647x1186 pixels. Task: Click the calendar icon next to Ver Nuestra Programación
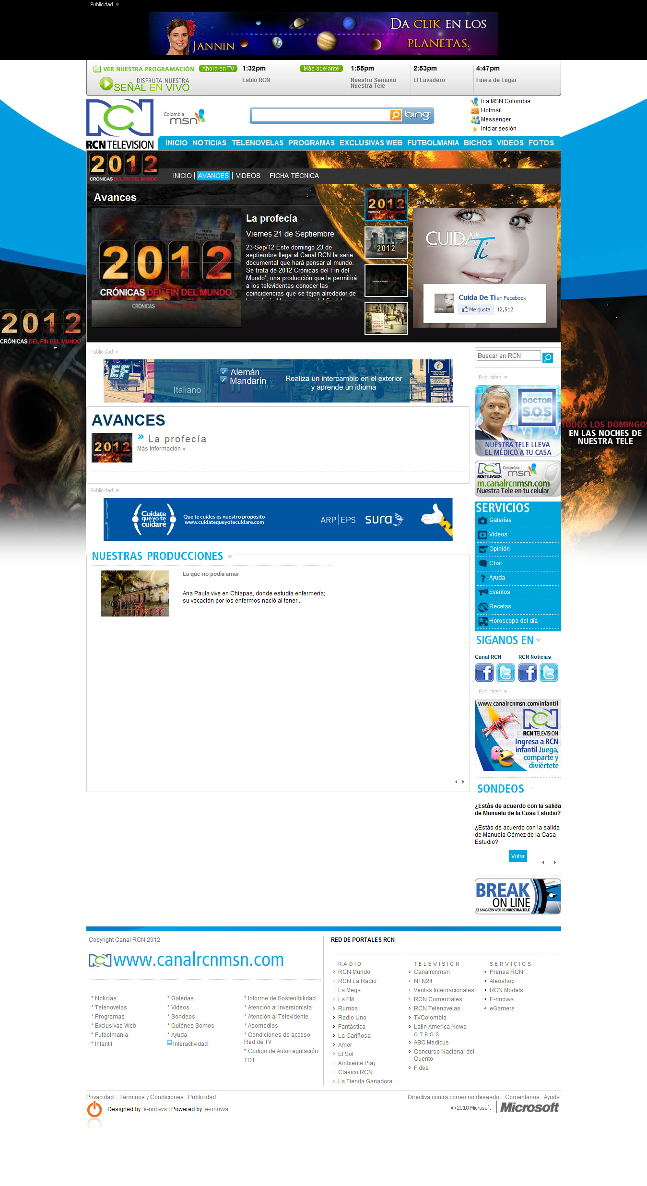[x=97, y=69]
